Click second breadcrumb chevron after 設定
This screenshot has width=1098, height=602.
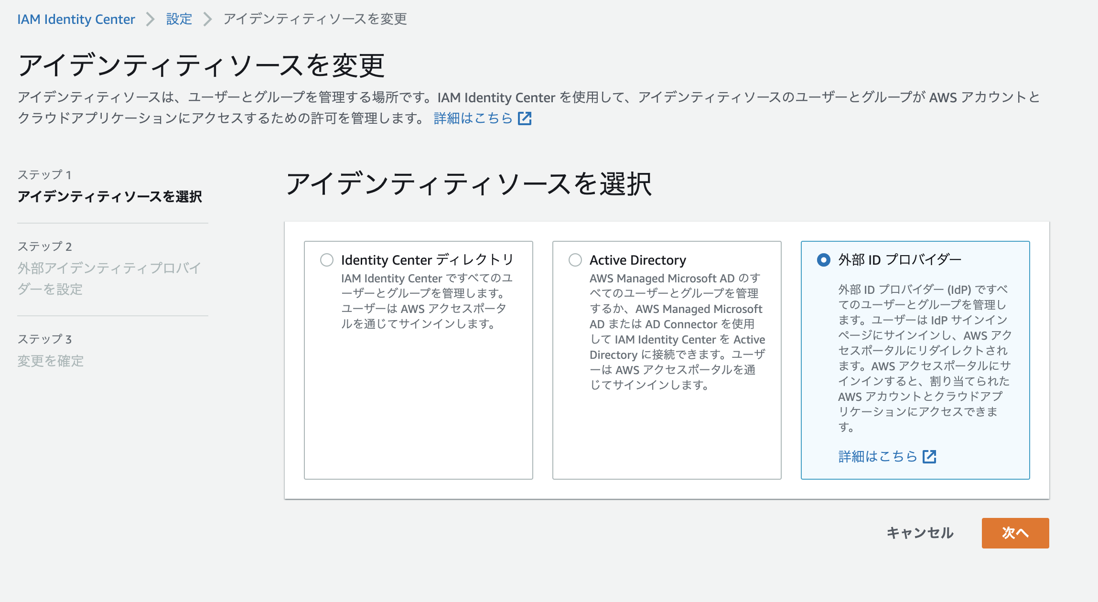pos(207,19)
